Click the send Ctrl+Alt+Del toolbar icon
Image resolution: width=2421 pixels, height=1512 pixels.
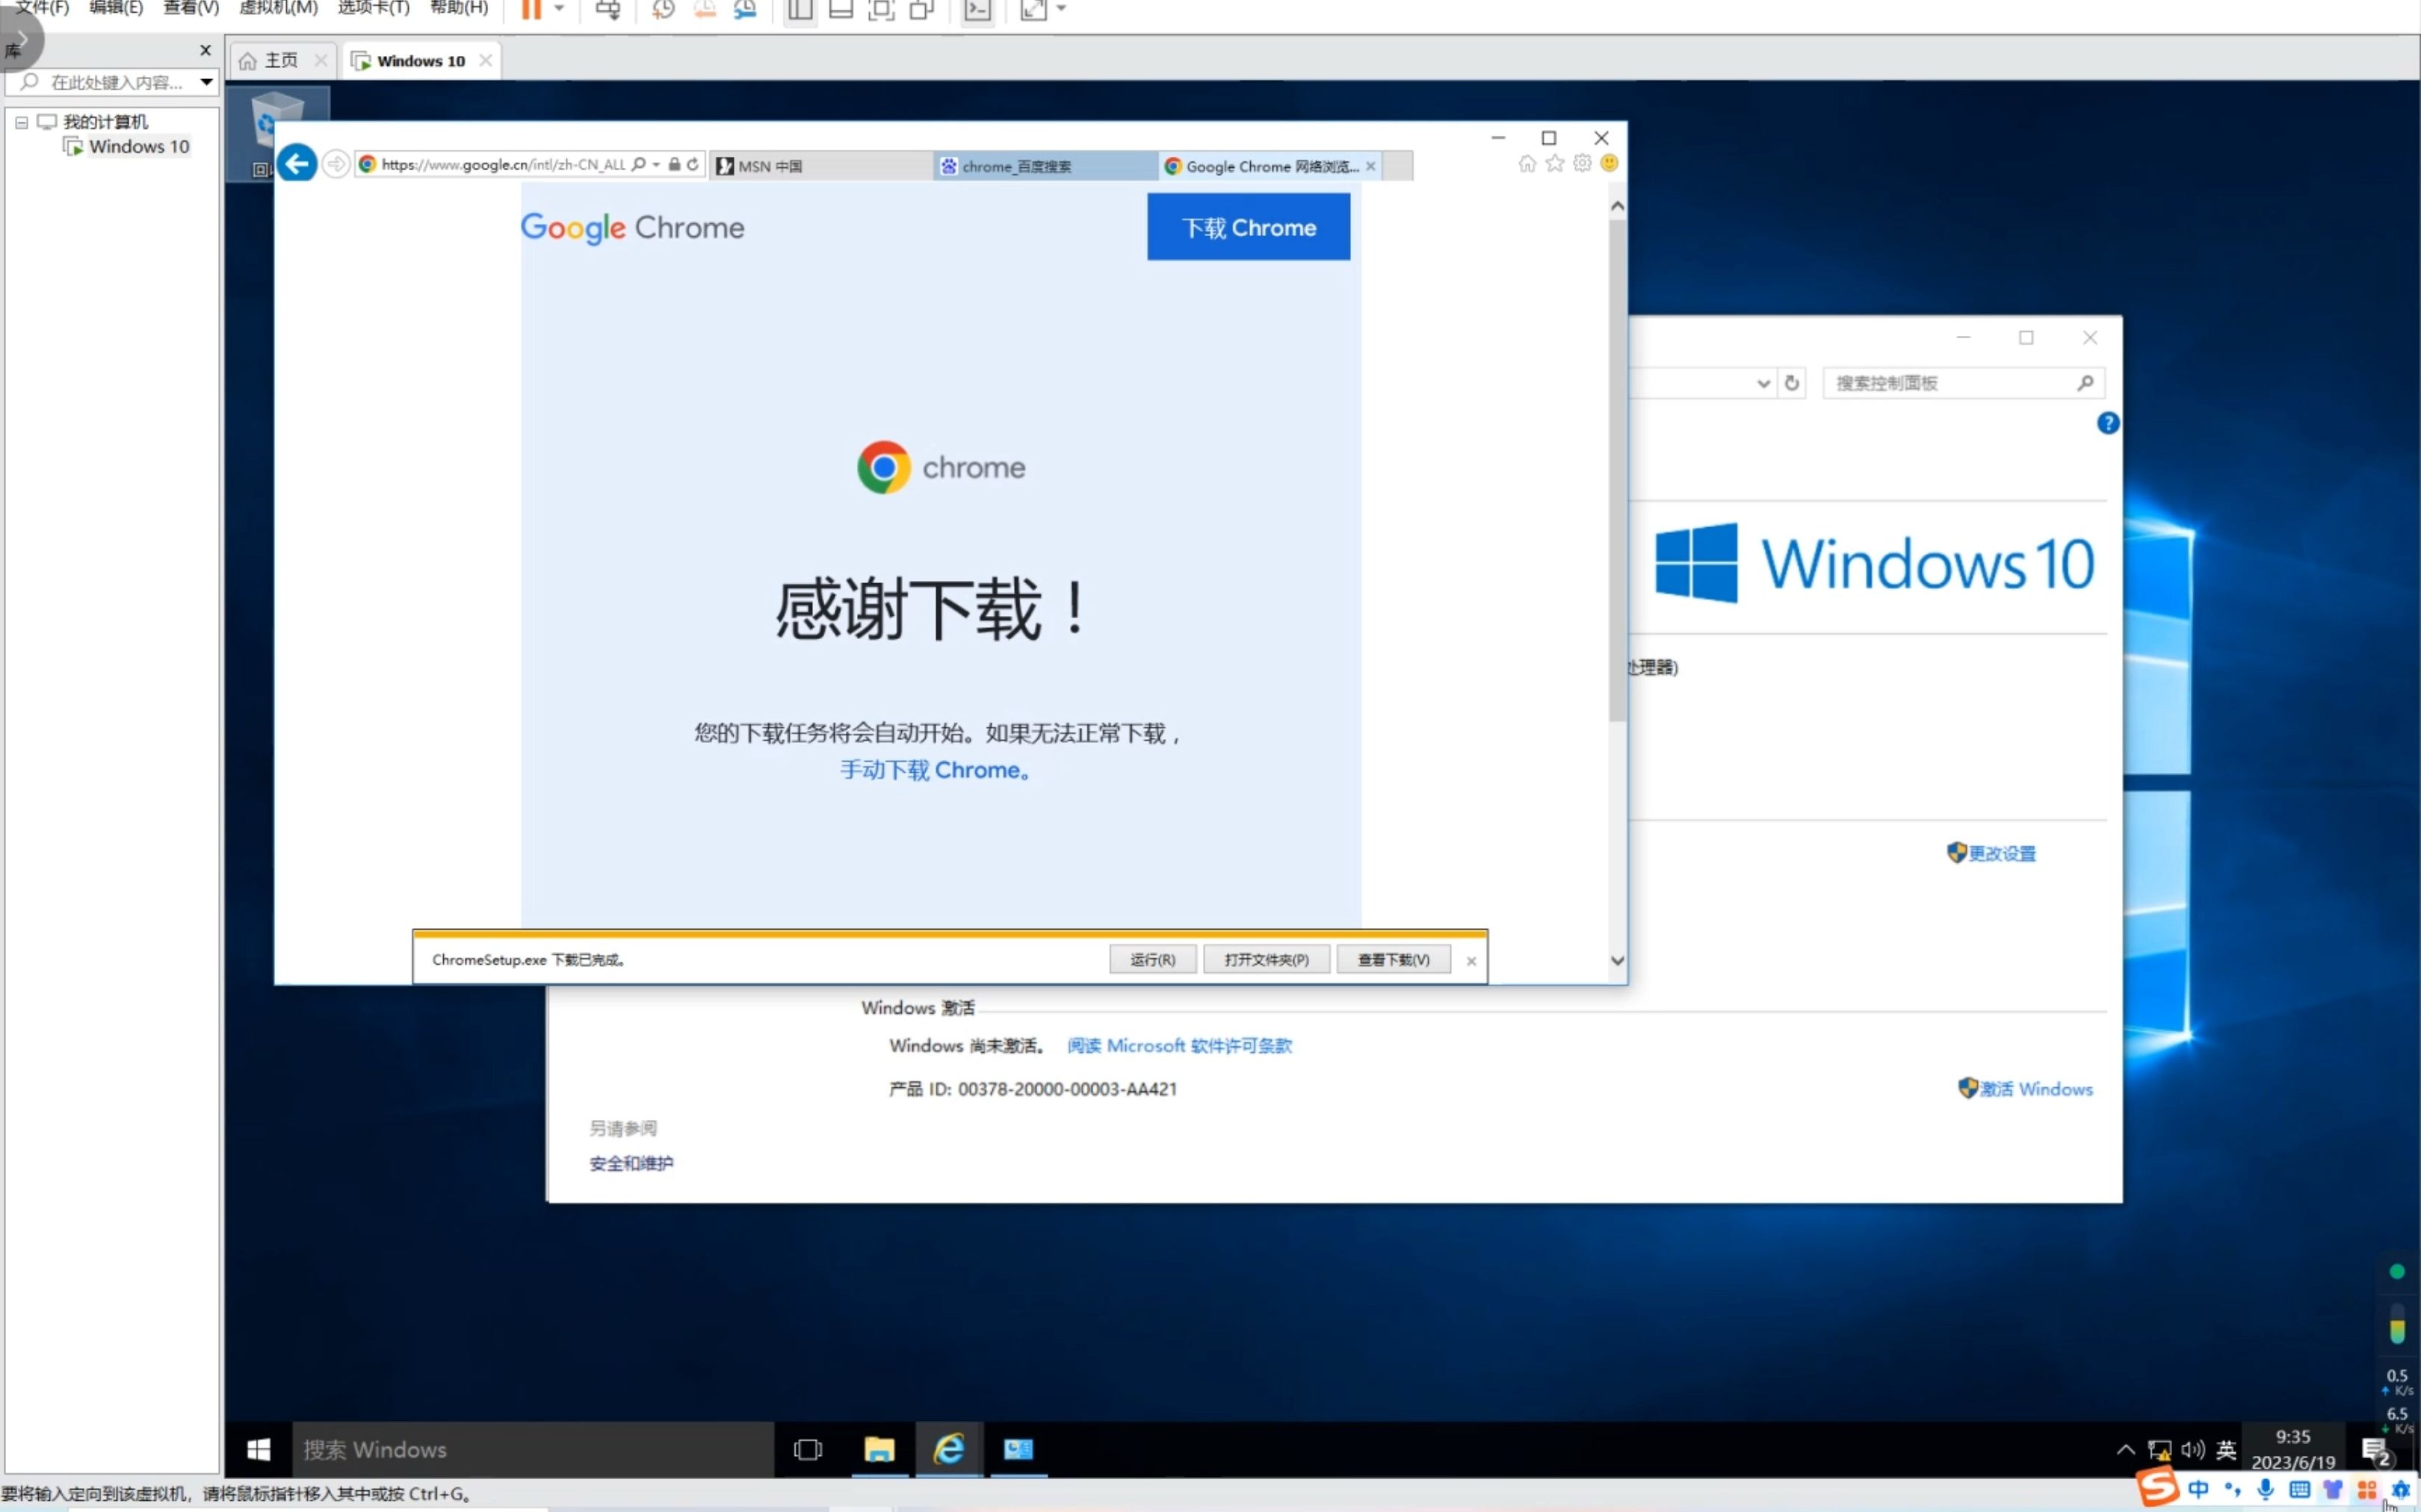(607, 10)
